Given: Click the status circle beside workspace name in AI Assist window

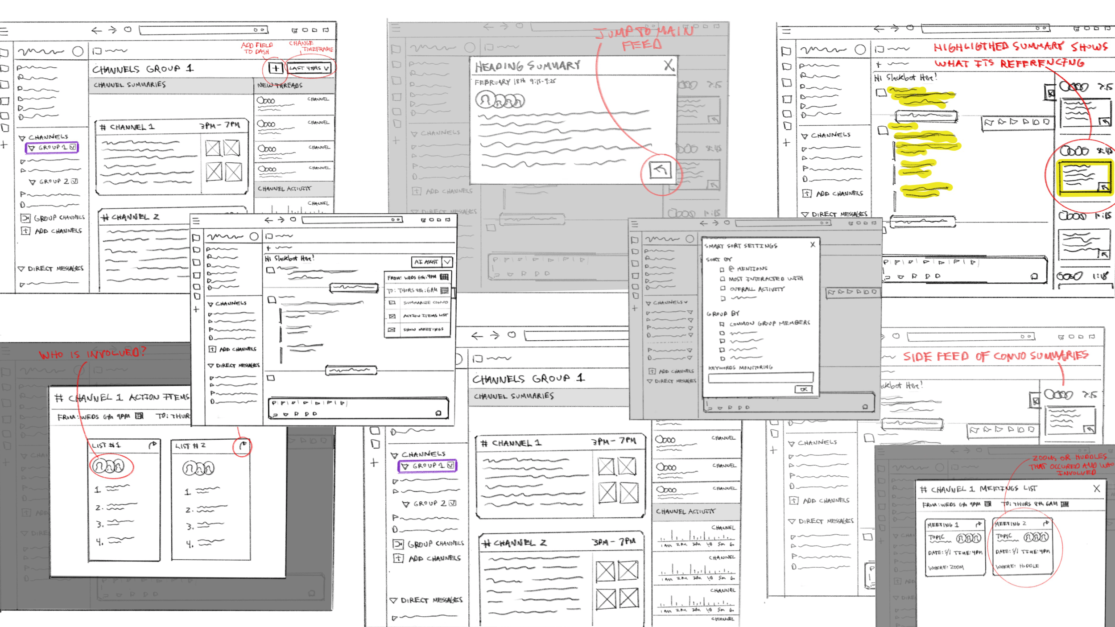Looking at the screenshot, I should (x=254, y=236).
